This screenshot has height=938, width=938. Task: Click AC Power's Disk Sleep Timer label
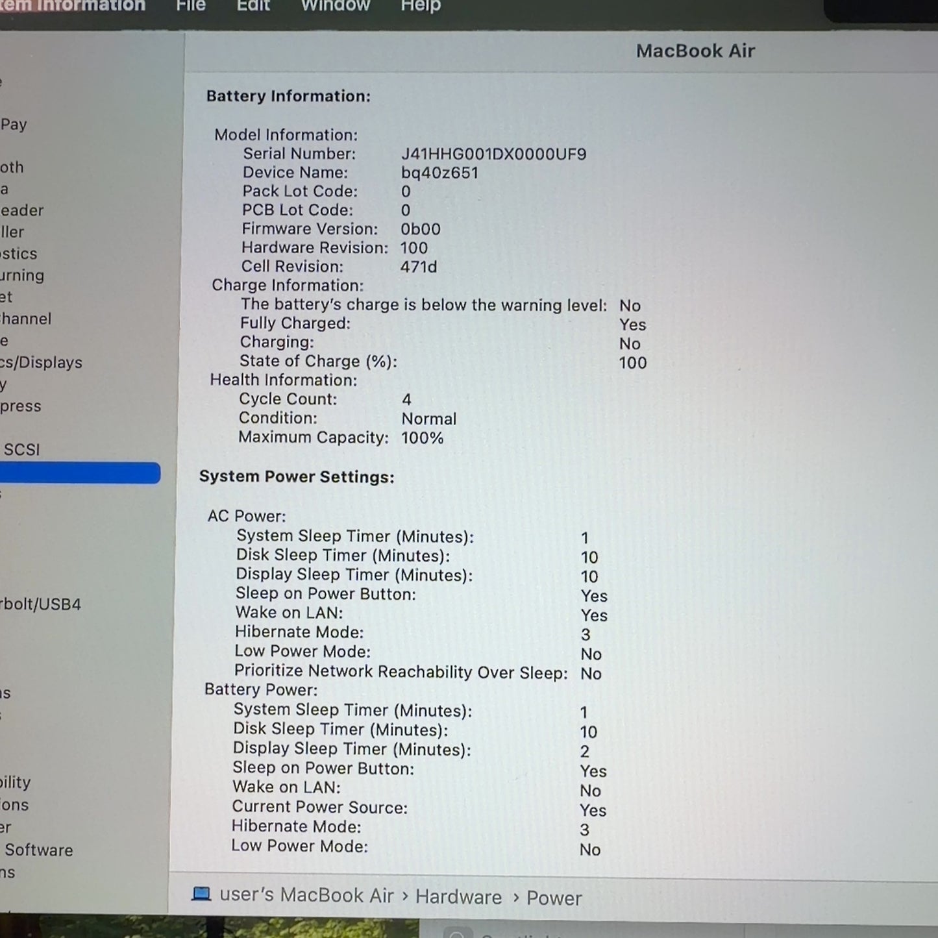343,555
